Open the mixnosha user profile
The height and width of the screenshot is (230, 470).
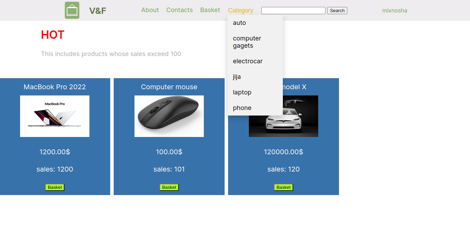coord(395,10)
